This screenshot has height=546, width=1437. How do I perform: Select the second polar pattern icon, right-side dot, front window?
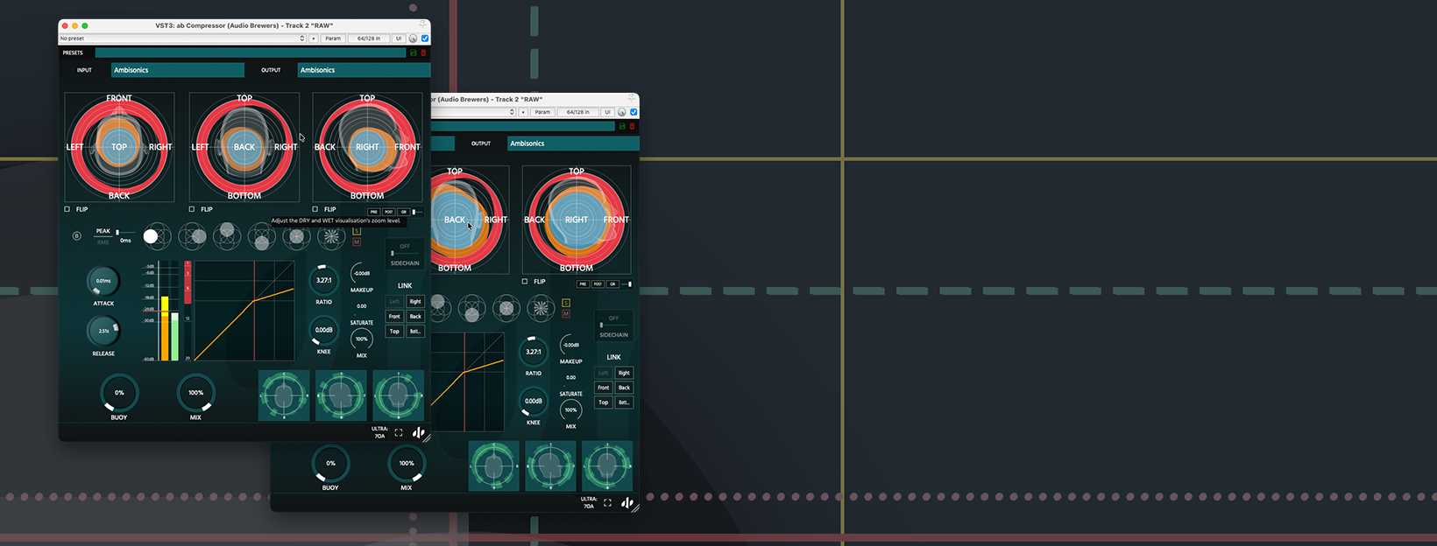click(x=192, y=235)
